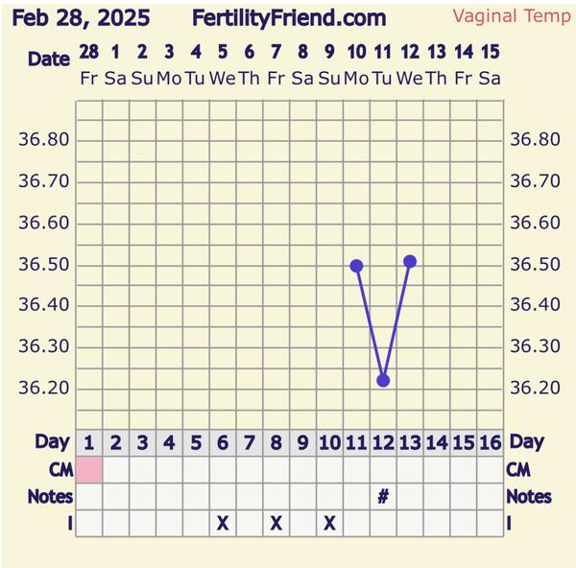Click the lowest temperature point on day 12
576x568 pixels.
pyautogui.click(x=383, y=381)
